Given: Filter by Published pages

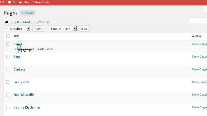Looking at the screenshot, I should point(24,22).
